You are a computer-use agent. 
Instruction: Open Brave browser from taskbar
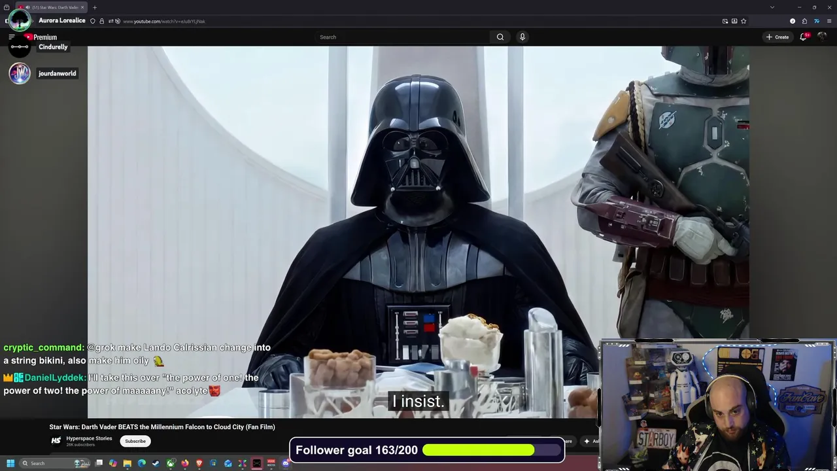199,463
